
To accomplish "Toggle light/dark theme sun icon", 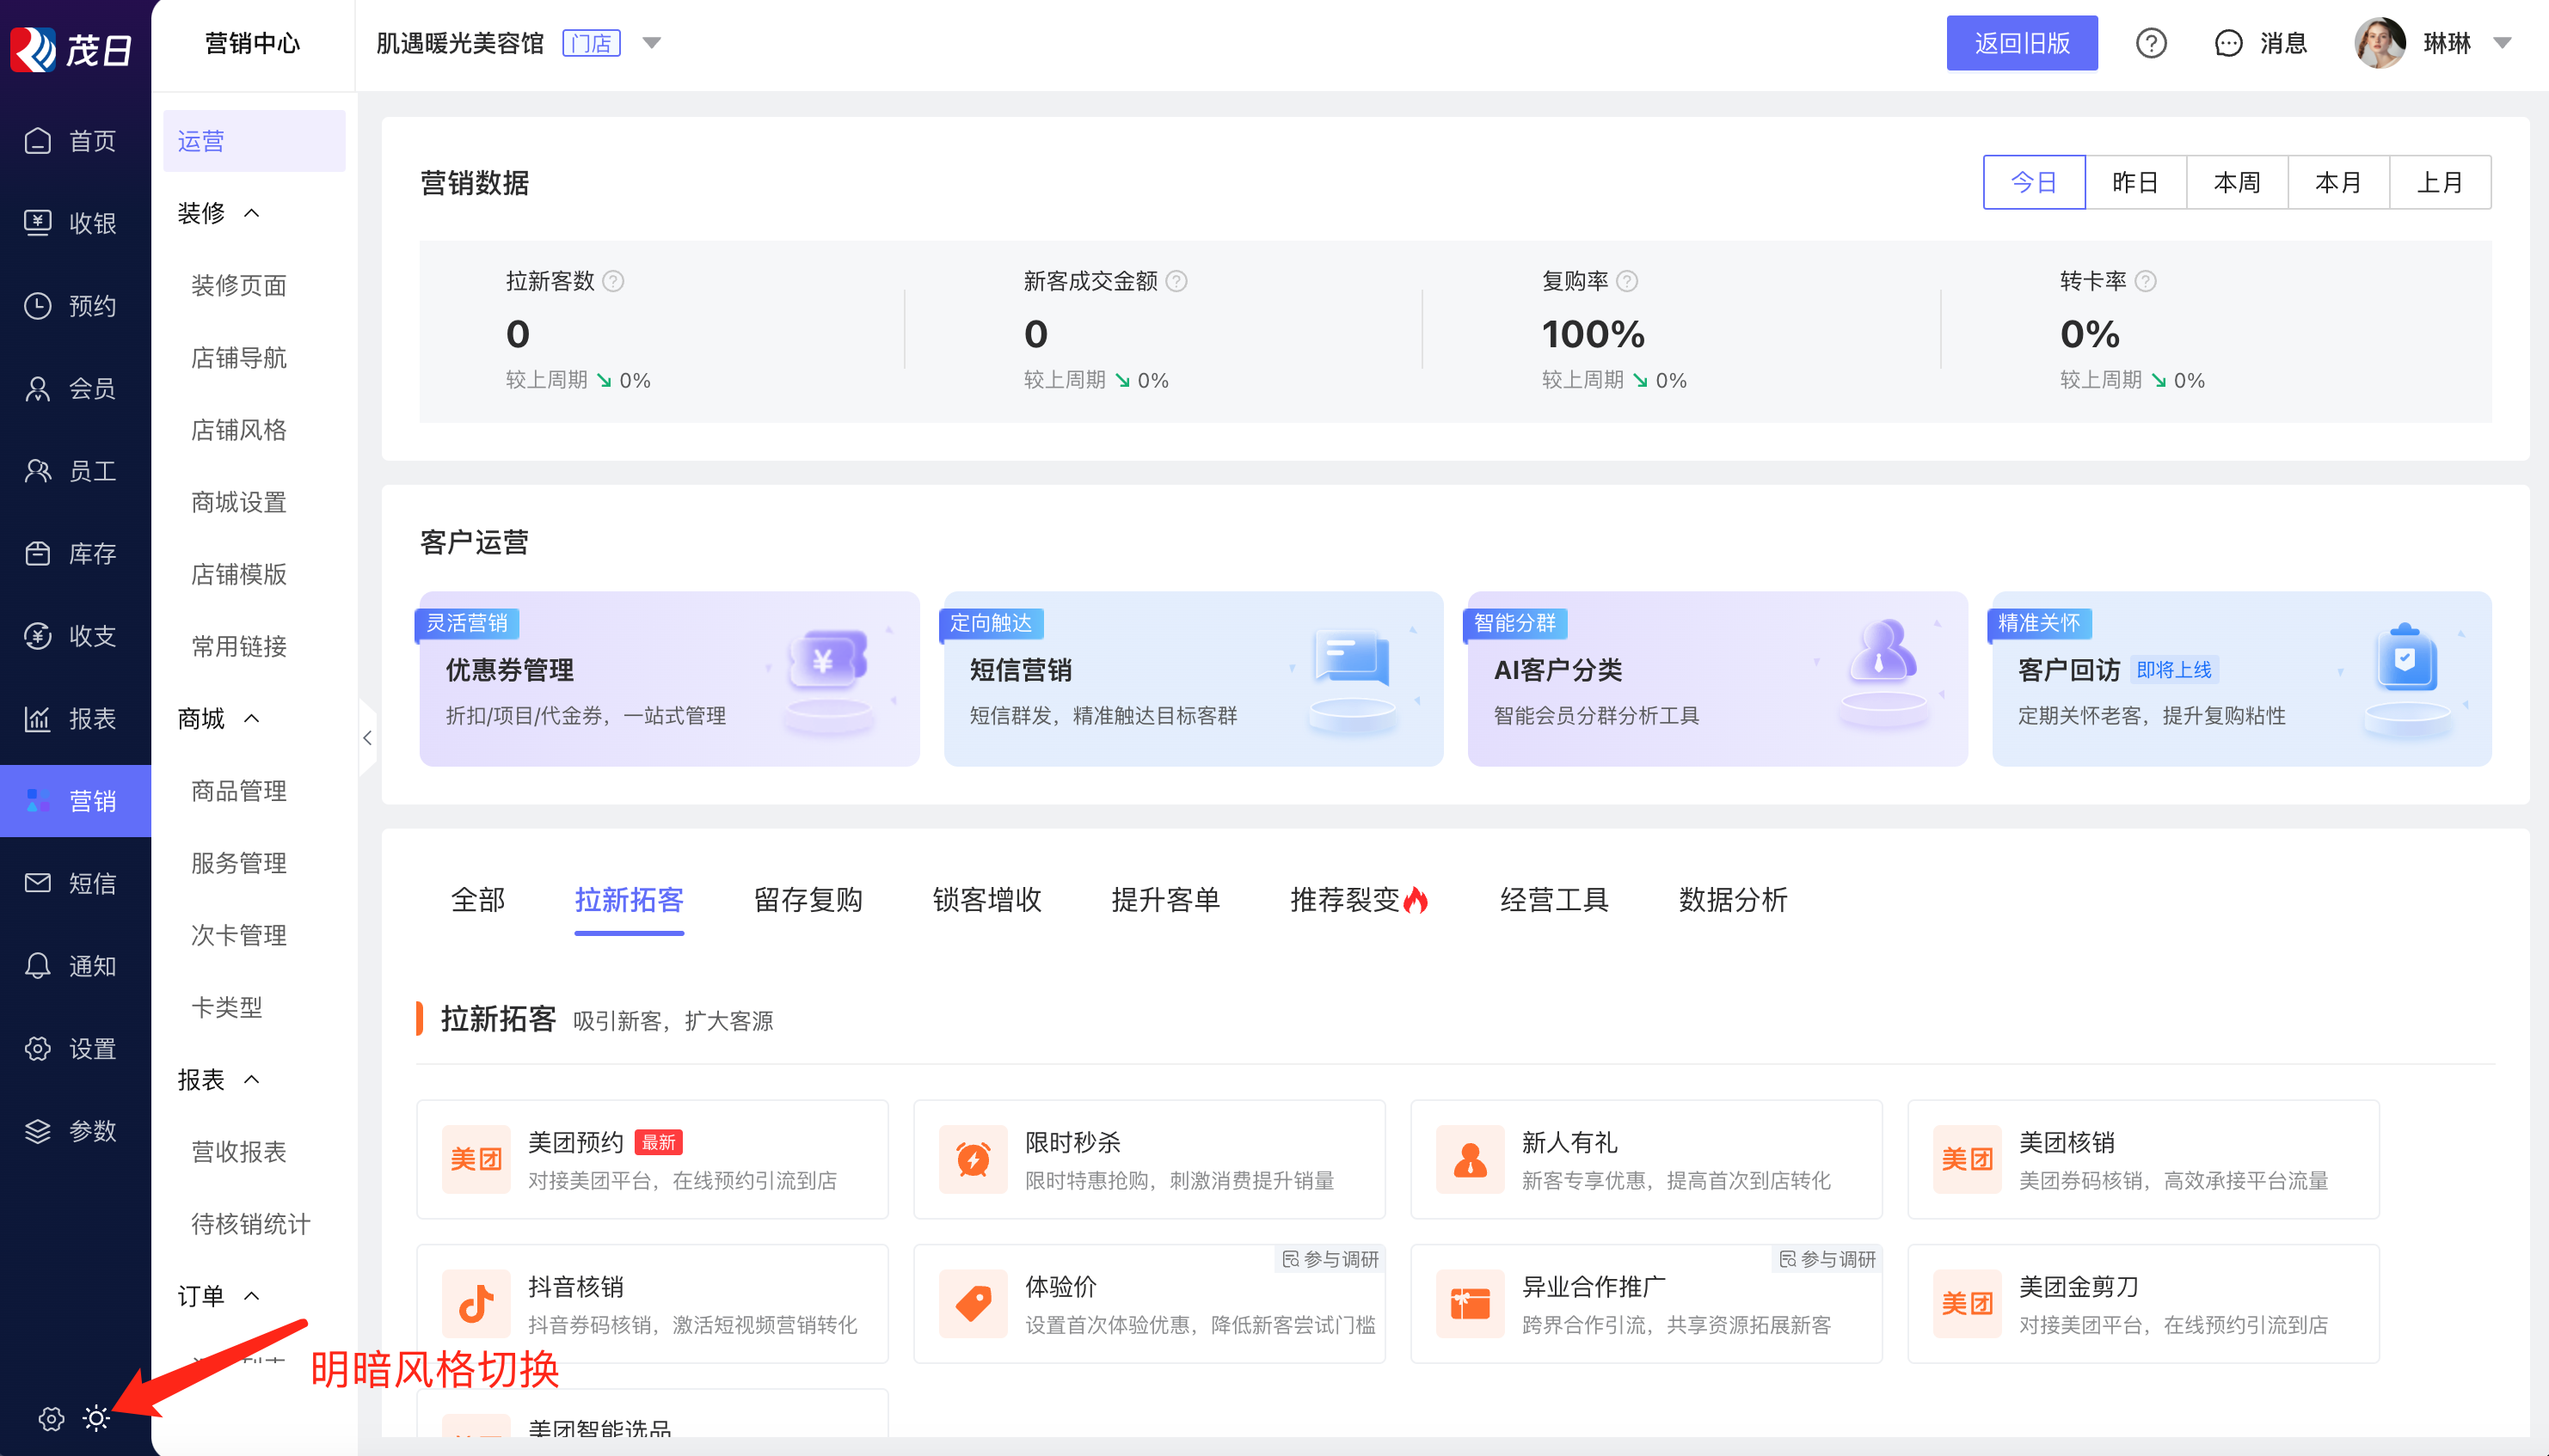I will point(96,1418).
